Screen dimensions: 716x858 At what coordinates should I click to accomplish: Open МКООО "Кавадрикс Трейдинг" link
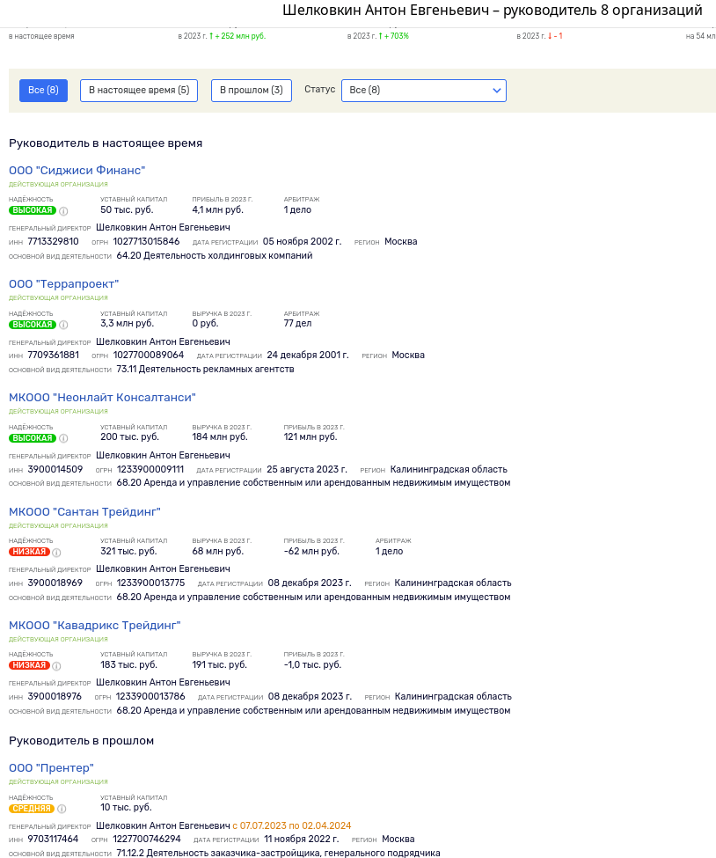coord(95,625)
